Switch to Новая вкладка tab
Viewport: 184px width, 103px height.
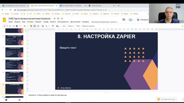pyautogui.click(x=101, y=6)
